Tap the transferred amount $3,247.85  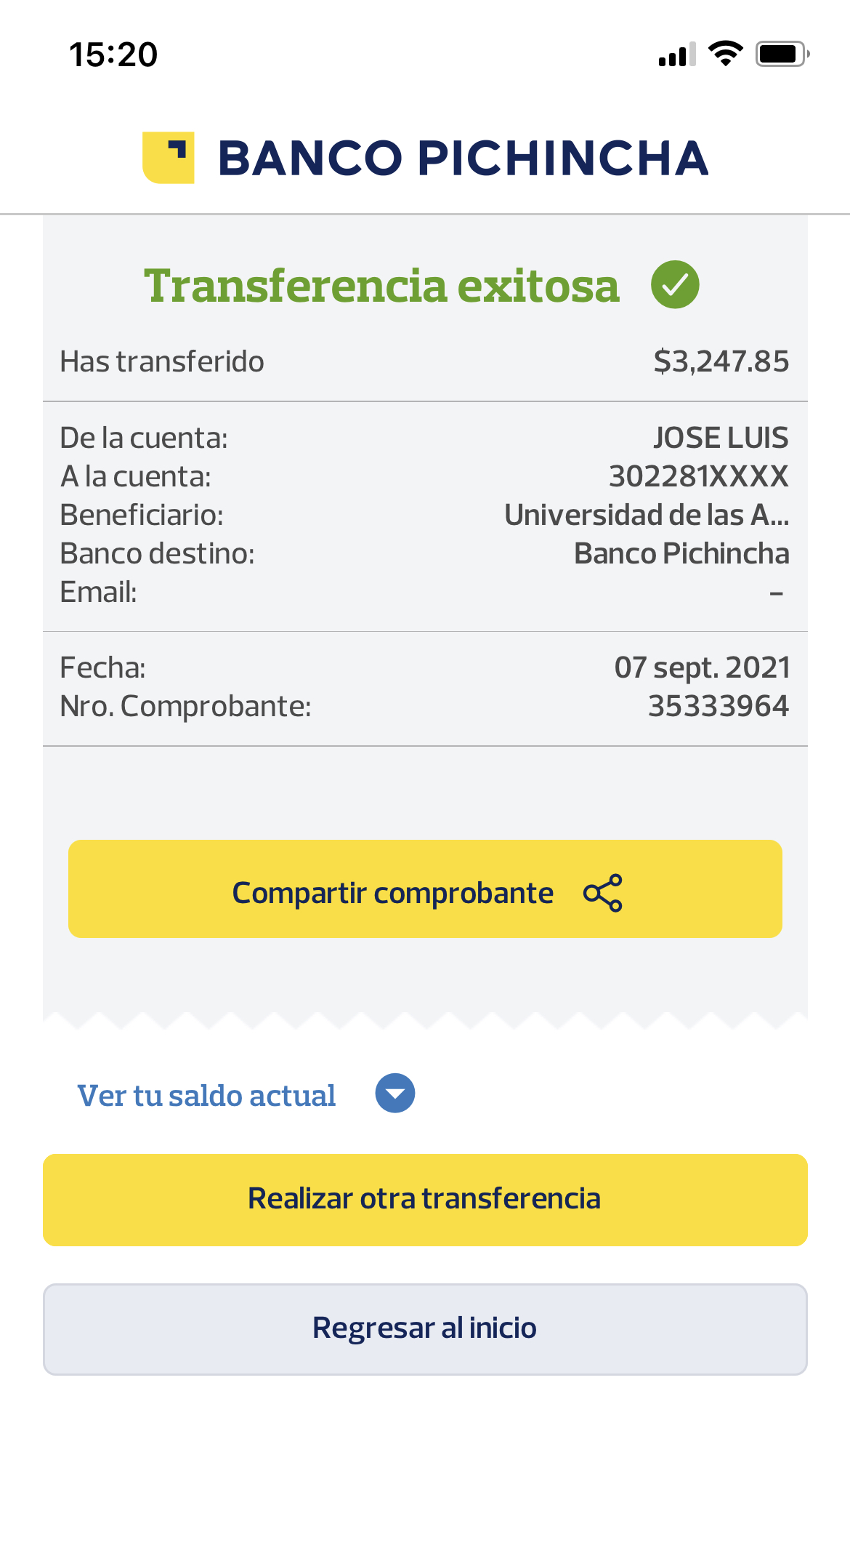(721, 361)
